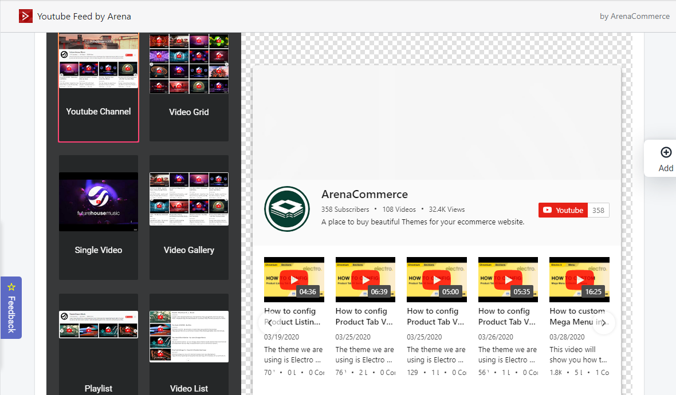Click the '108 Videos' text
The width and height of the screenshot is (676, 395).
tap(399, 210)
